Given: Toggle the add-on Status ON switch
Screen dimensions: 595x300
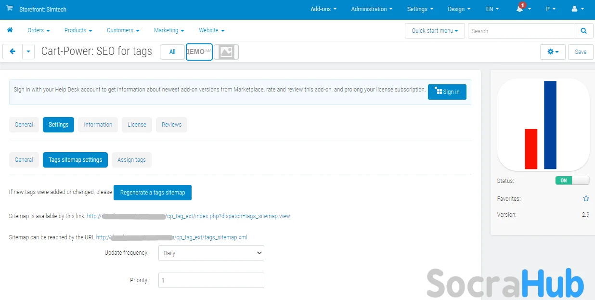Looking at the screenshot, I should (x=572, y=181).
